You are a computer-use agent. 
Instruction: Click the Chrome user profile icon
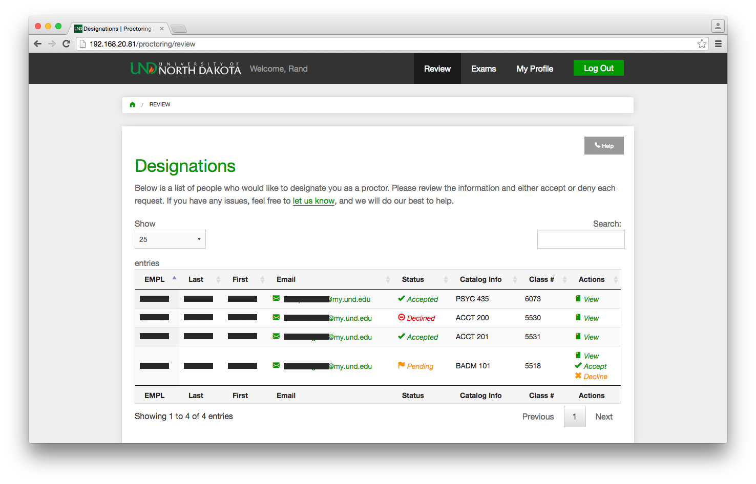718,26
